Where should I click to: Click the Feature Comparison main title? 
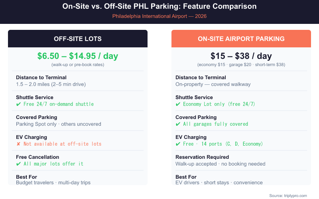coord(159,7)
